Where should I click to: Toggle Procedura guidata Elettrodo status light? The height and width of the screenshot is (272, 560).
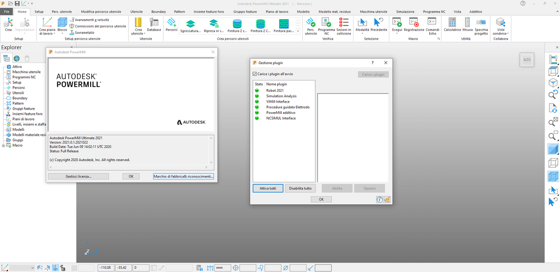click(257, 107)
